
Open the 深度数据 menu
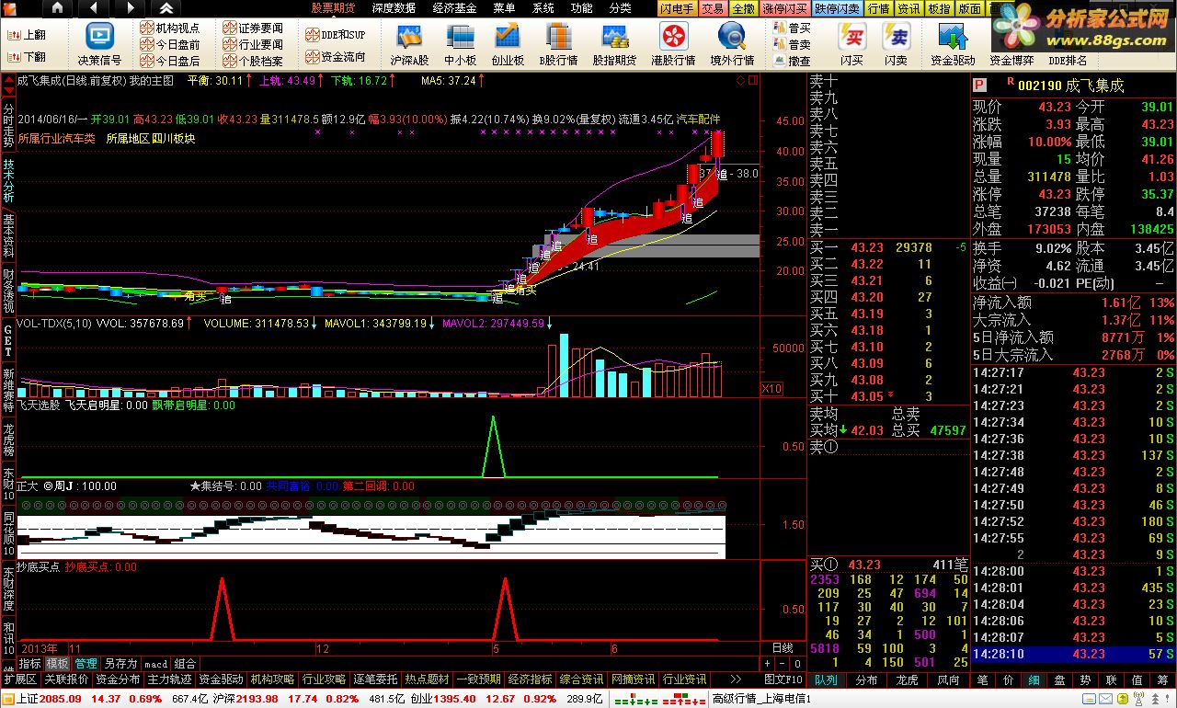pos(394,8)
